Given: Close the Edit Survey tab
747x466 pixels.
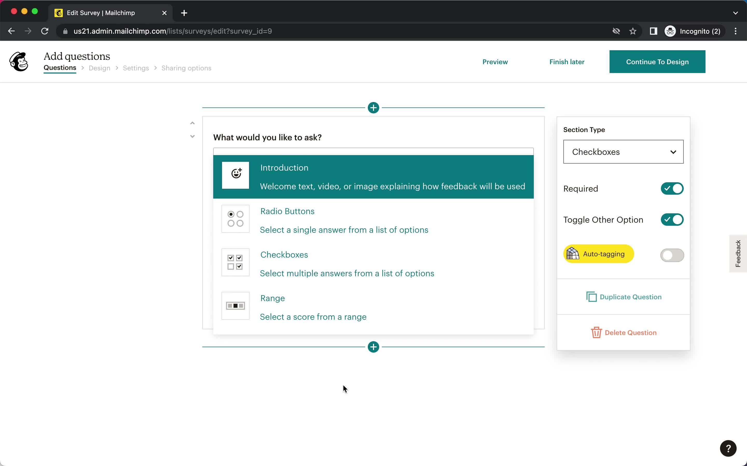Looking at the screenshot, I should [x=164, y=13].
